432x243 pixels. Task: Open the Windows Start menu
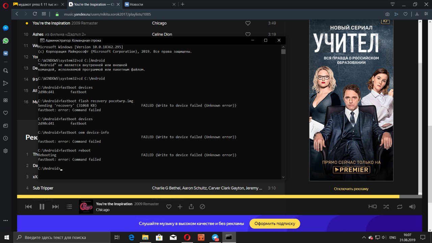6,237
